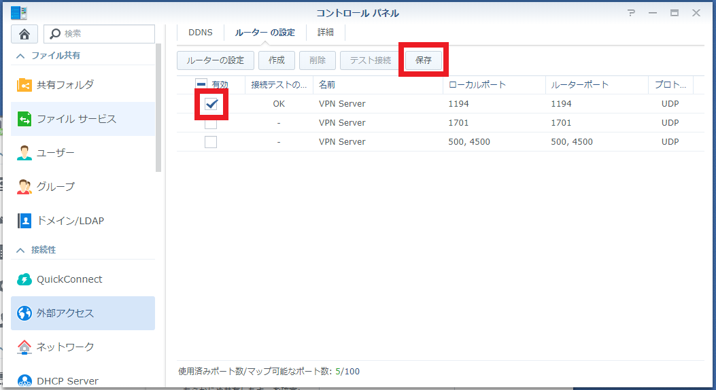Image resolution: width=716 pixels, height=390 pixels.
Task: Switch to the 詳細 tab
Action: 326,33
